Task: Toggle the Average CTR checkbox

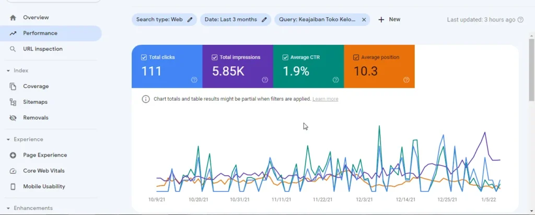Action: coord(285,57)
